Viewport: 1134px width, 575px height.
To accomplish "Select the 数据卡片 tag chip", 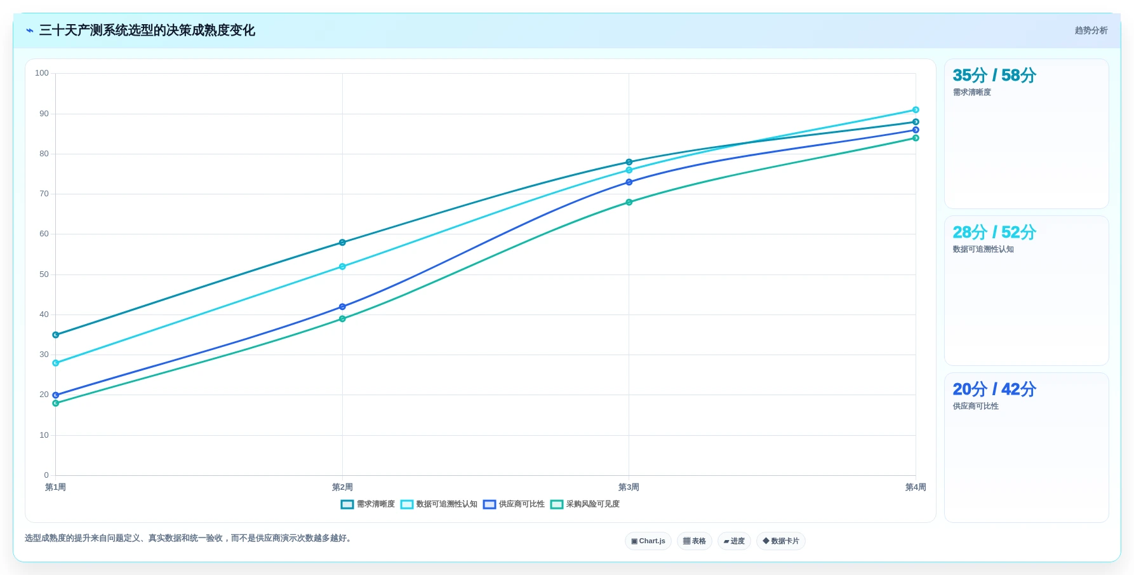I will [x=781, y=541].
